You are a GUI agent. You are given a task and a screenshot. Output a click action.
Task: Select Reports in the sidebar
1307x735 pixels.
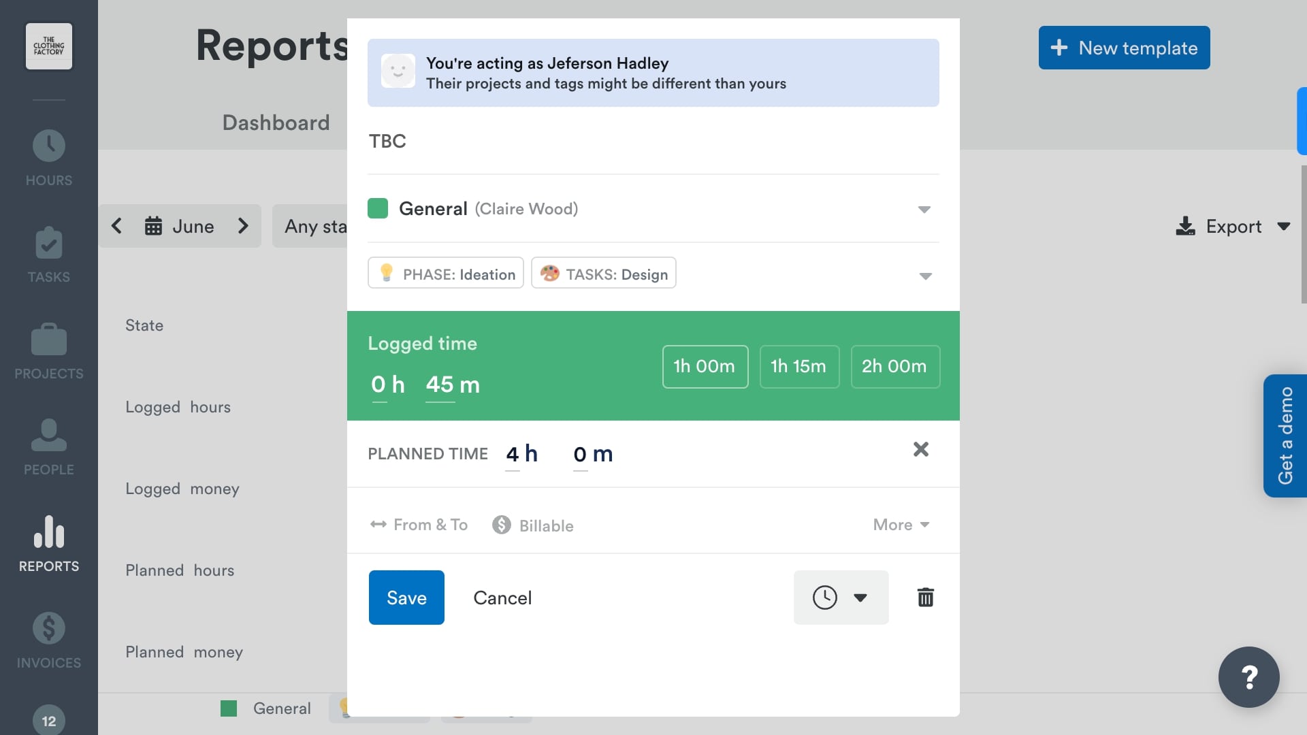point(48,544)
